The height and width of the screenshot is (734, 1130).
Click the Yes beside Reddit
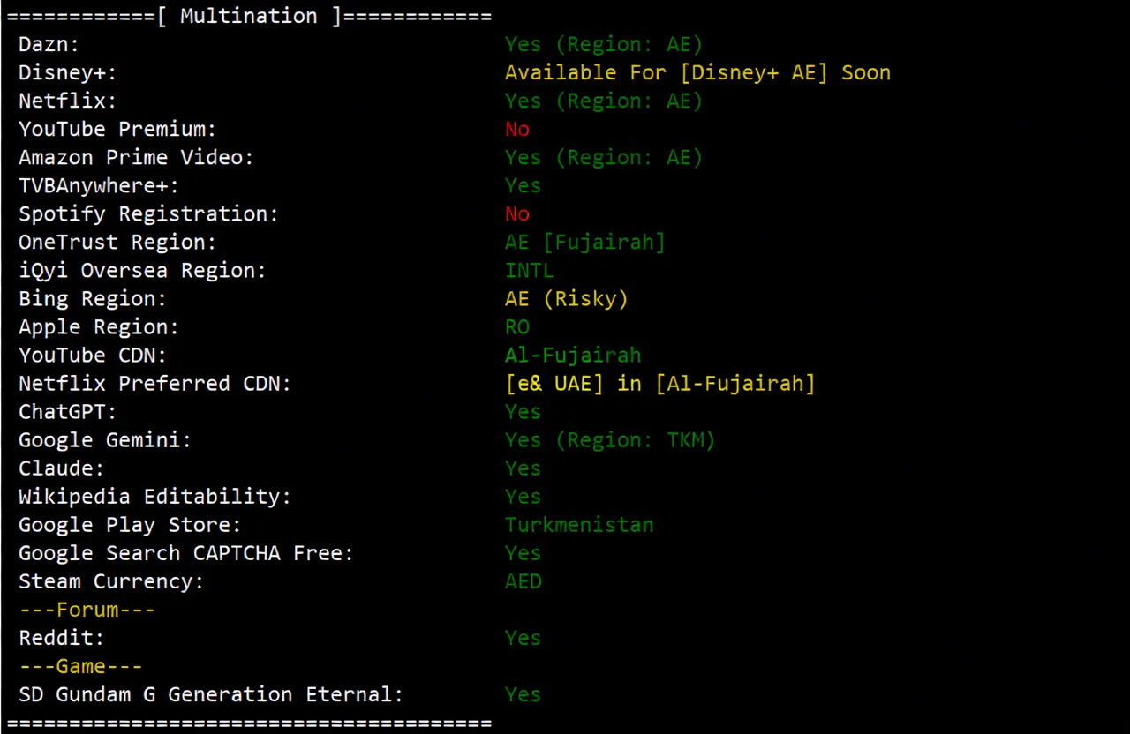pos(524,638)
